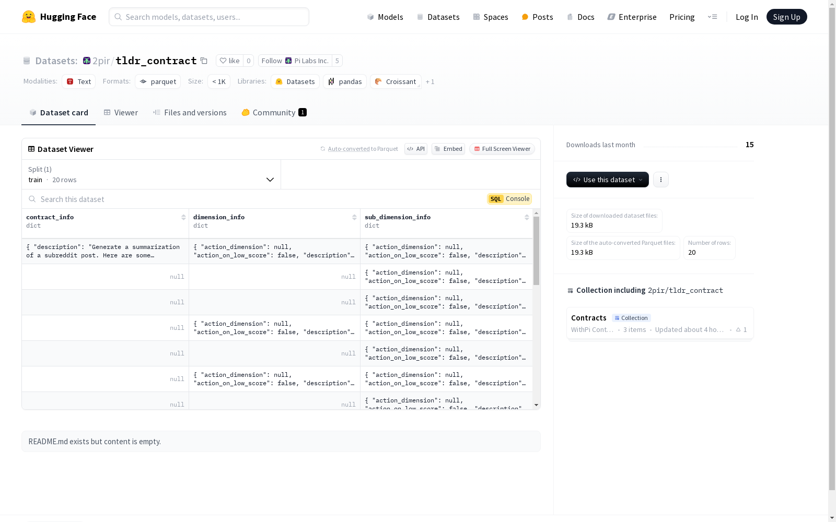Viewport: 836px width, 522px height.
Task: Expand the Use this dataset dropdown
Action: click(608, 180)
